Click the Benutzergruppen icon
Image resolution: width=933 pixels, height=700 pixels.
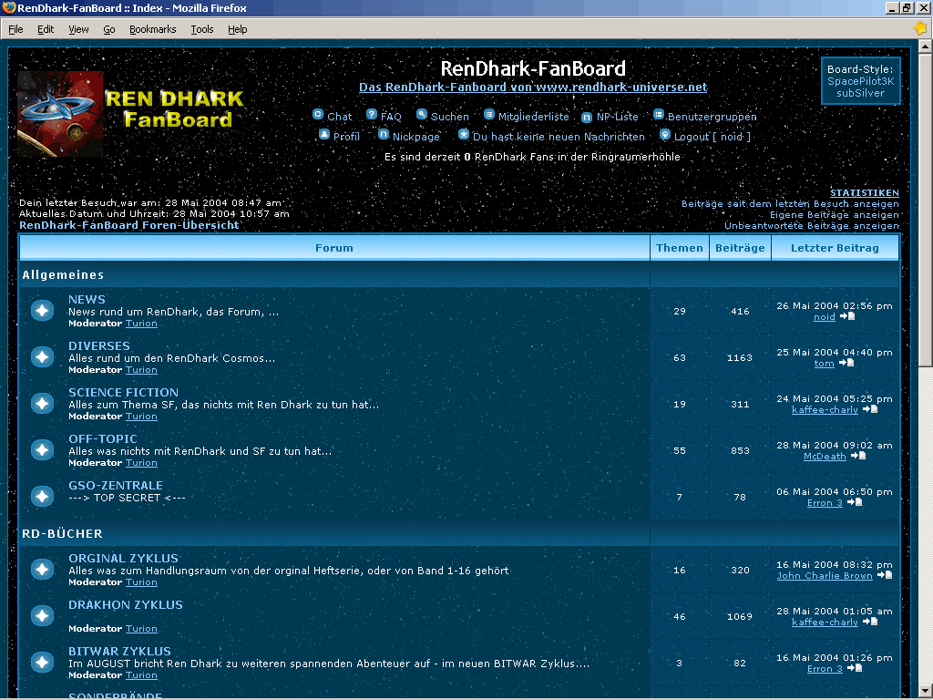(x=658, y=116)
